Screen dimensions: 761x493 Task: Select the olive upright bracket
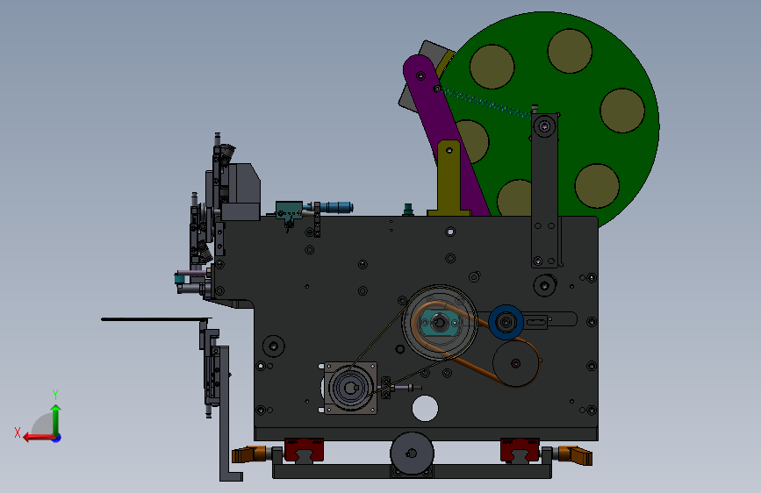pyautogui.click(x=449, y=179)
